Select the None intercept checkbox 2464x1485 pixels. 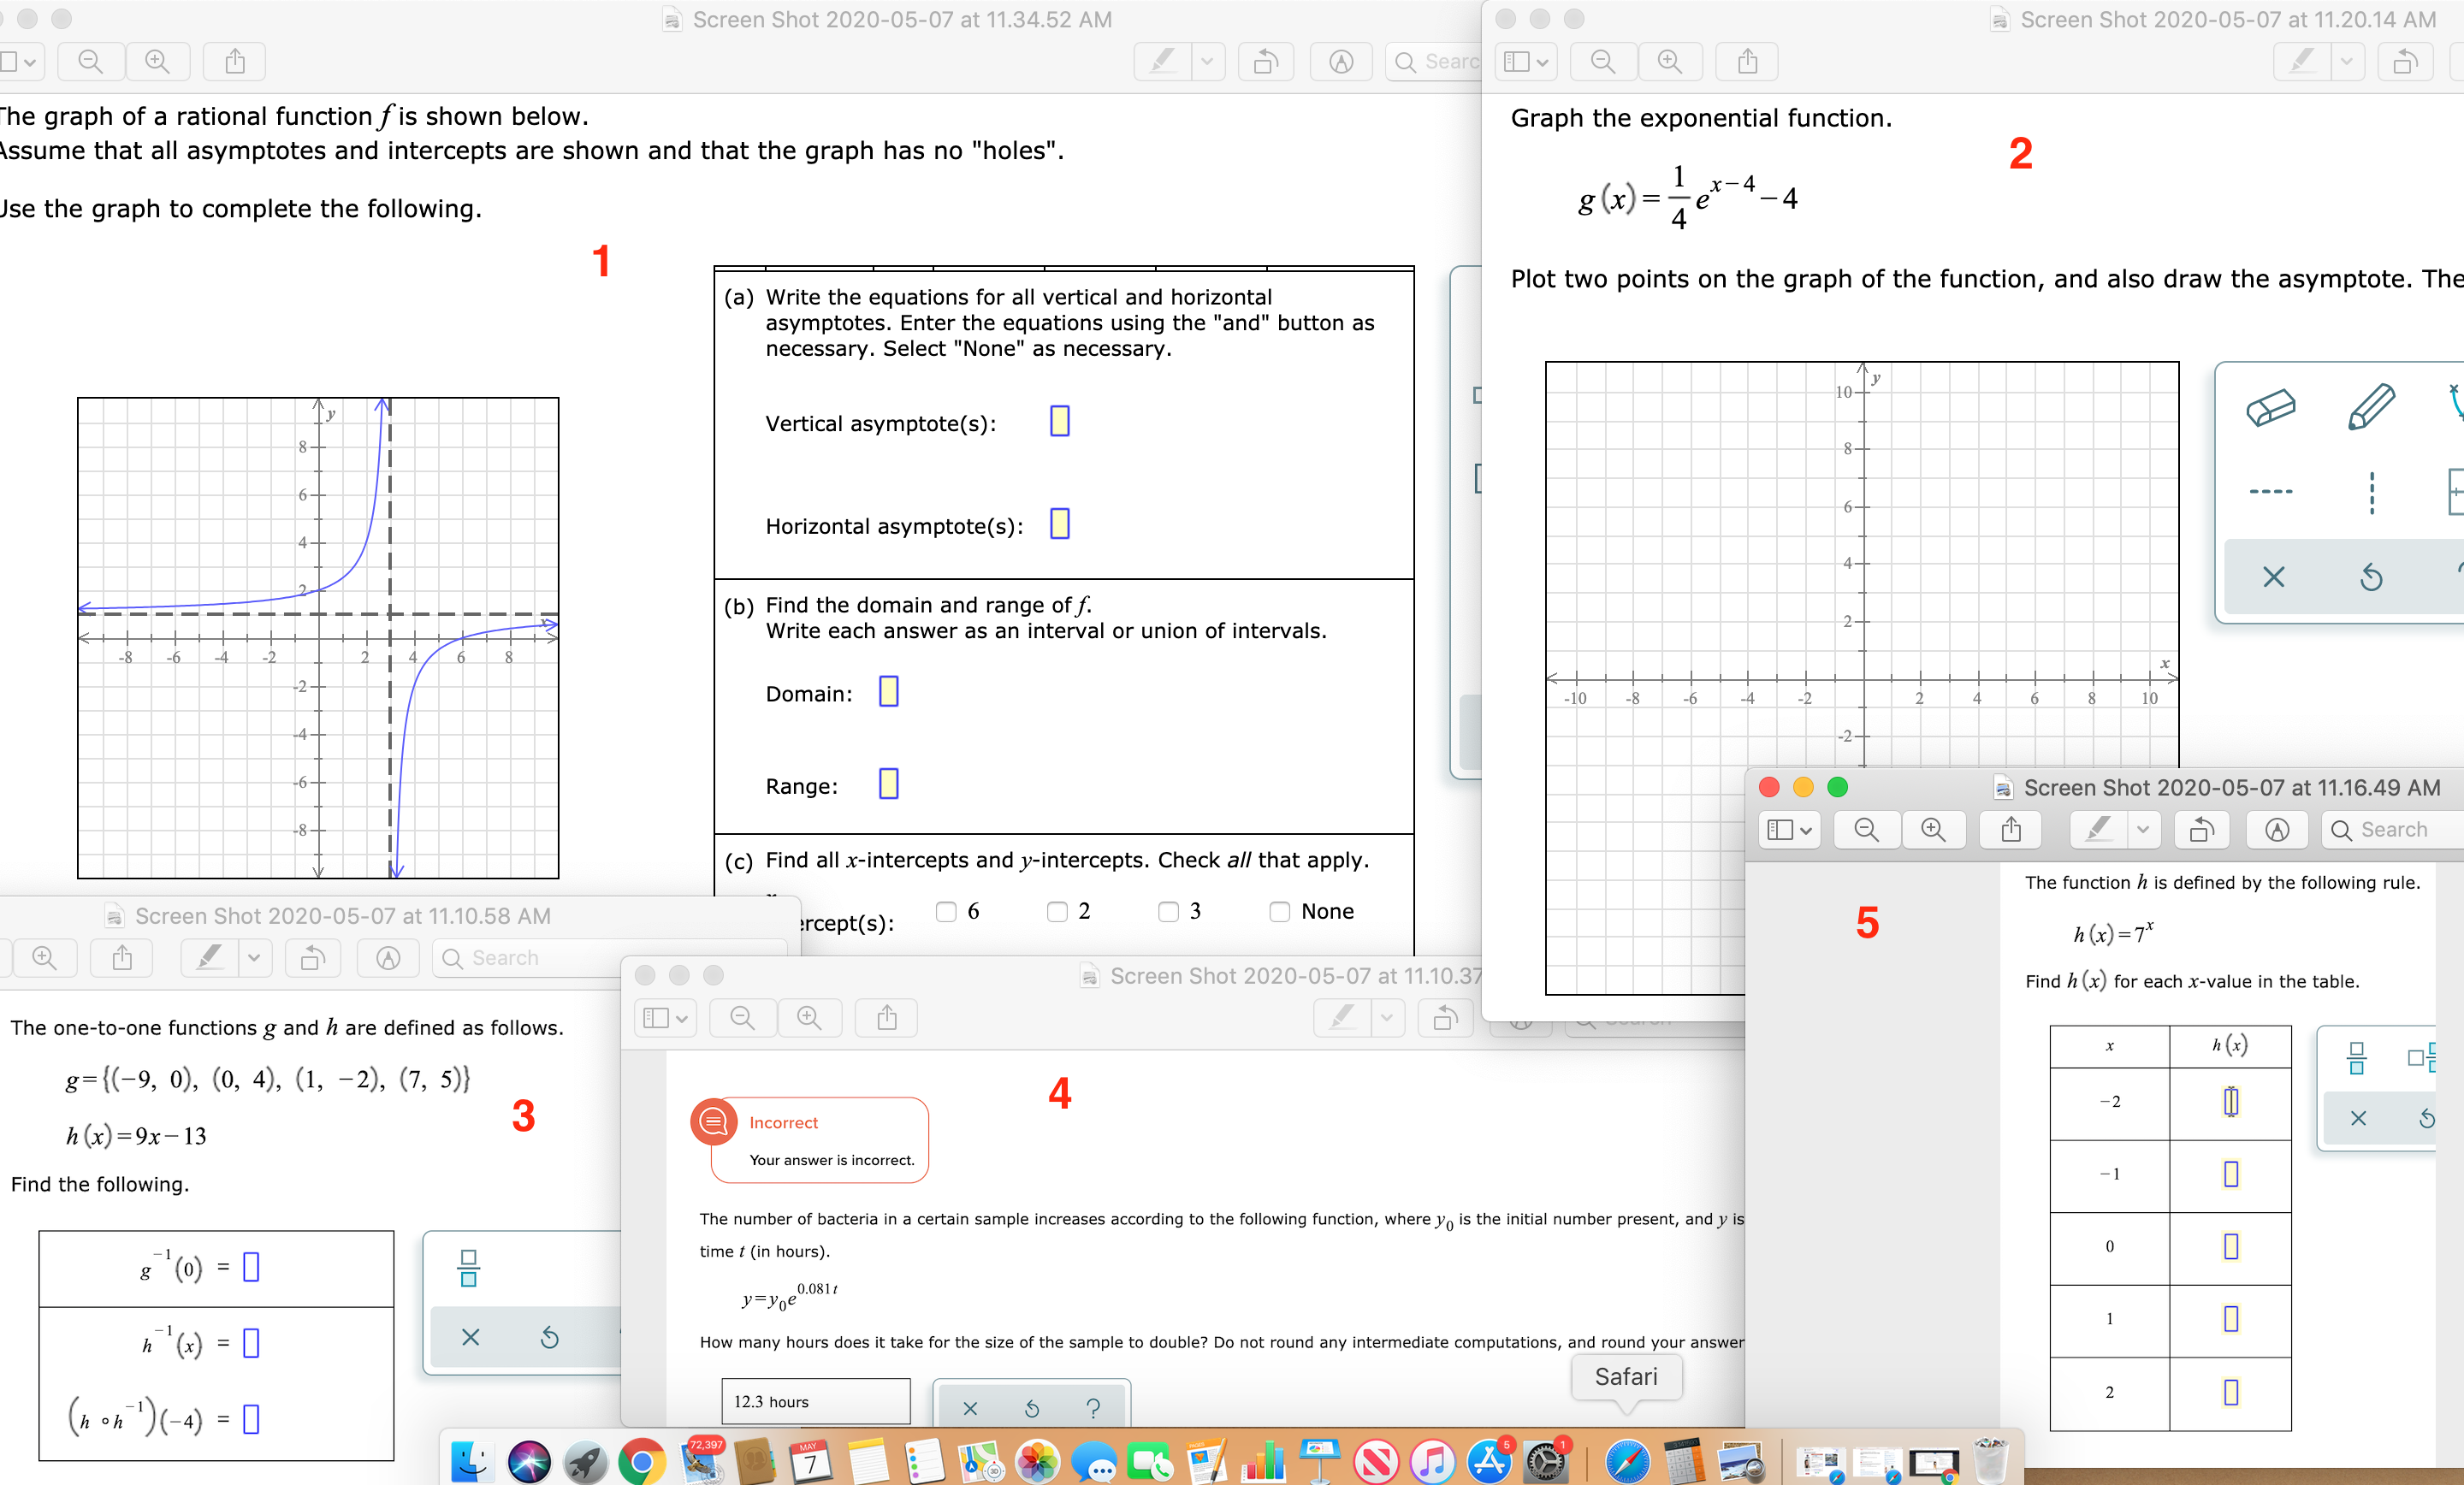click(x=1279, y=911)
